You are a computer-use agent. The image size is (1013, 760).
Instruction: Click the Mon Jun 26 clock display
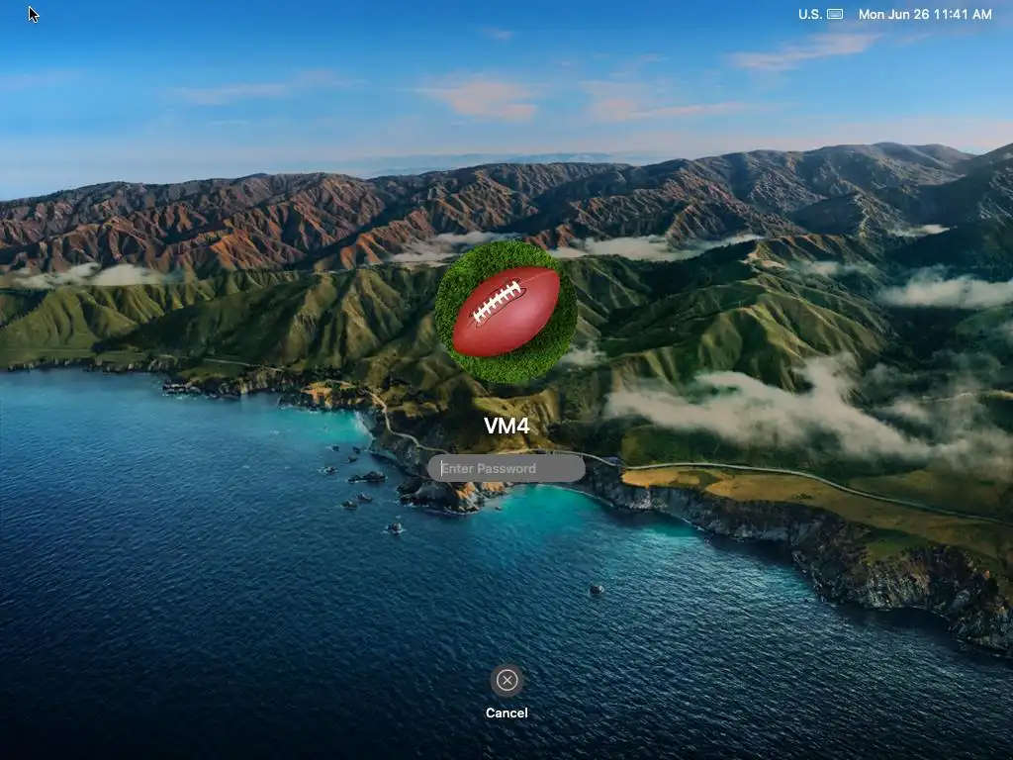(893, 14)
